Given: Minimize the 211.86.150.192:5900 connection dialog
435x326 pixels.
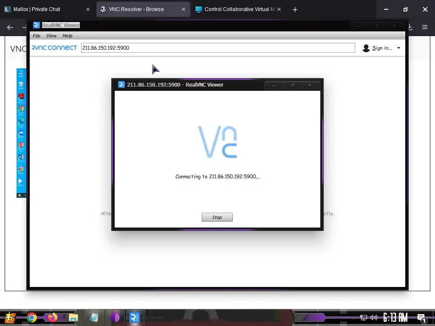Looking at the screenshot, I should [x=274, y=85].
